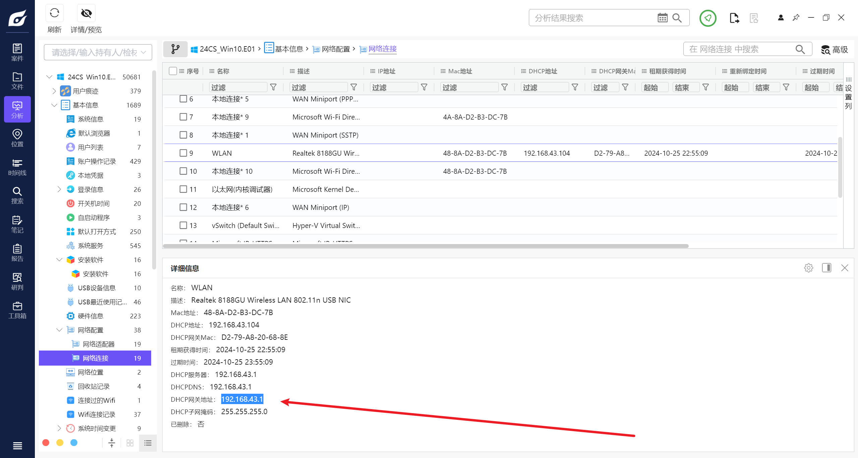The width and height of the screenshot is (858, 458).
Task: Click the red color tag dot
Action: [x=46, y=443]
